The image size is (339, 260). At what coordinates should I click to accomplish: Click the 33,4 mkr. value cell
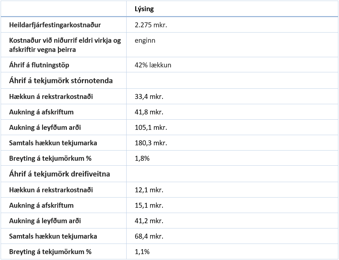click(x=149, y=97)
